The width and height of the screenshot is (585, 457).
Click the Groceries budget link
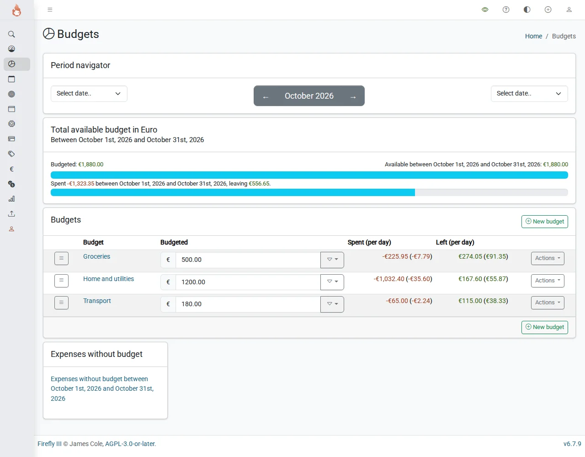coord(96,256)
